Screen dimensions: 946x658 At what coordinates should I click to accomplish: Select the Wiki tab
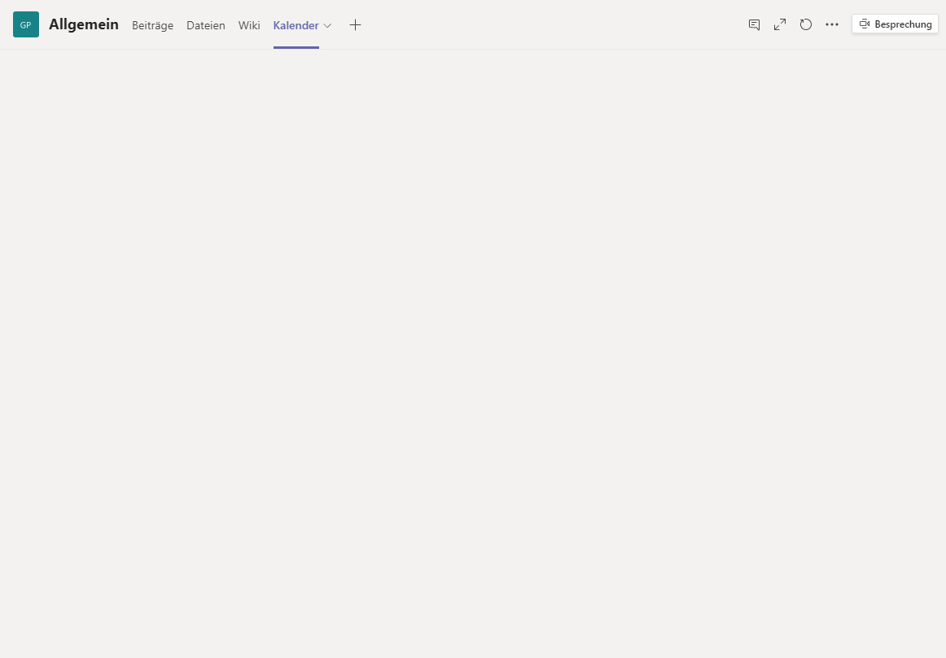pyautogui.click(x=249, y=25)
